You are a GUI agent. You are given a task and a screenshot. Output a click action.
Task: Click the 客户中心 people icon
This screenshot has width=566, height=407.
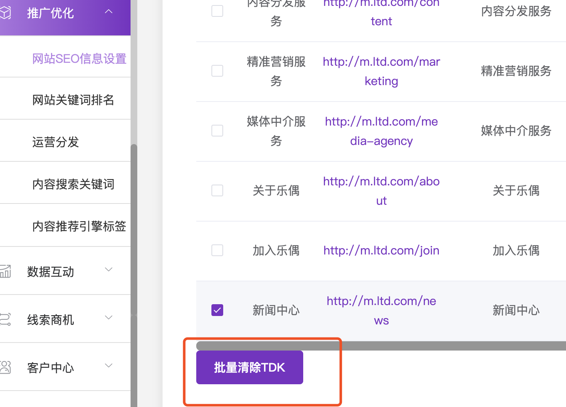coord(5,367)
